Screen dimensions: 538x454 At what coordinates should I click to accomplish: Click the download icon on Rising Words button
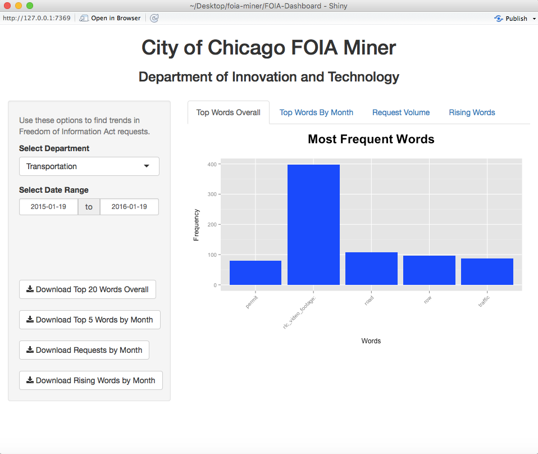pyautogui.click(x=30, y=380)
